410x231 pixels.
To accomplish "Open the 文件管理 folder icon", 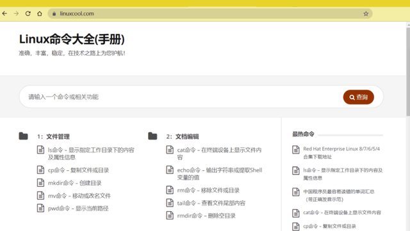I will pos(23,136).
